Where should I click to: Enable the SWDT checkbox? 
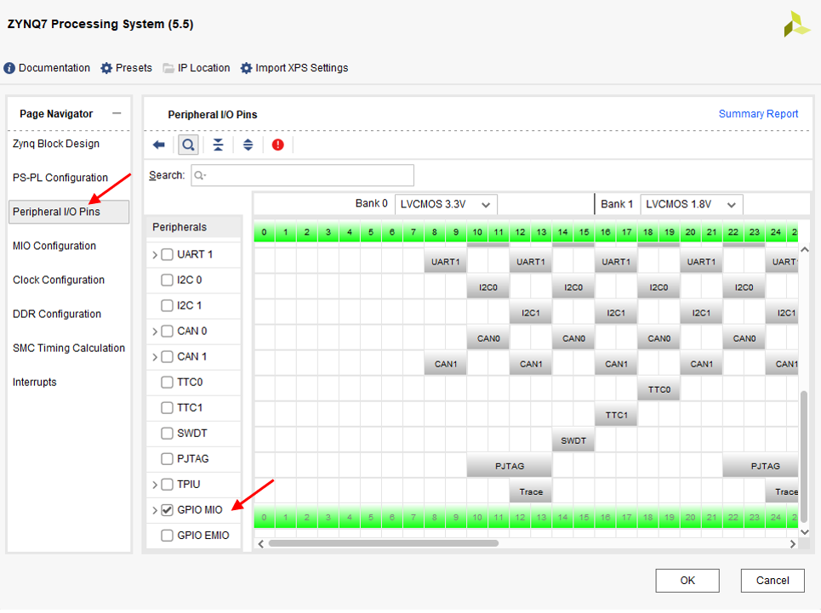(167, 434)
